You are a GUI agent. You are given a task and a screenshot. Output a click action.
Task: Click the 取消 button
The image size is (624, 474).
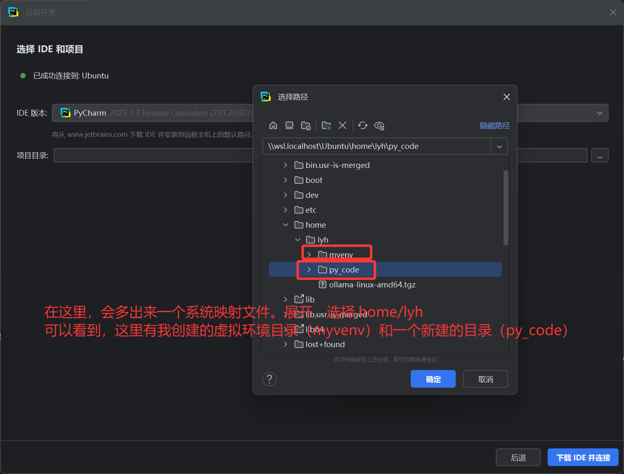(485, 379)
